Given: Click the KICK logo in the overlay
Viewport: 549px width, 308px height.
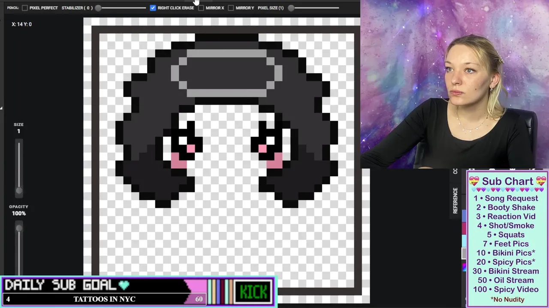Looking at the screenshot, I should pos(254,292).
